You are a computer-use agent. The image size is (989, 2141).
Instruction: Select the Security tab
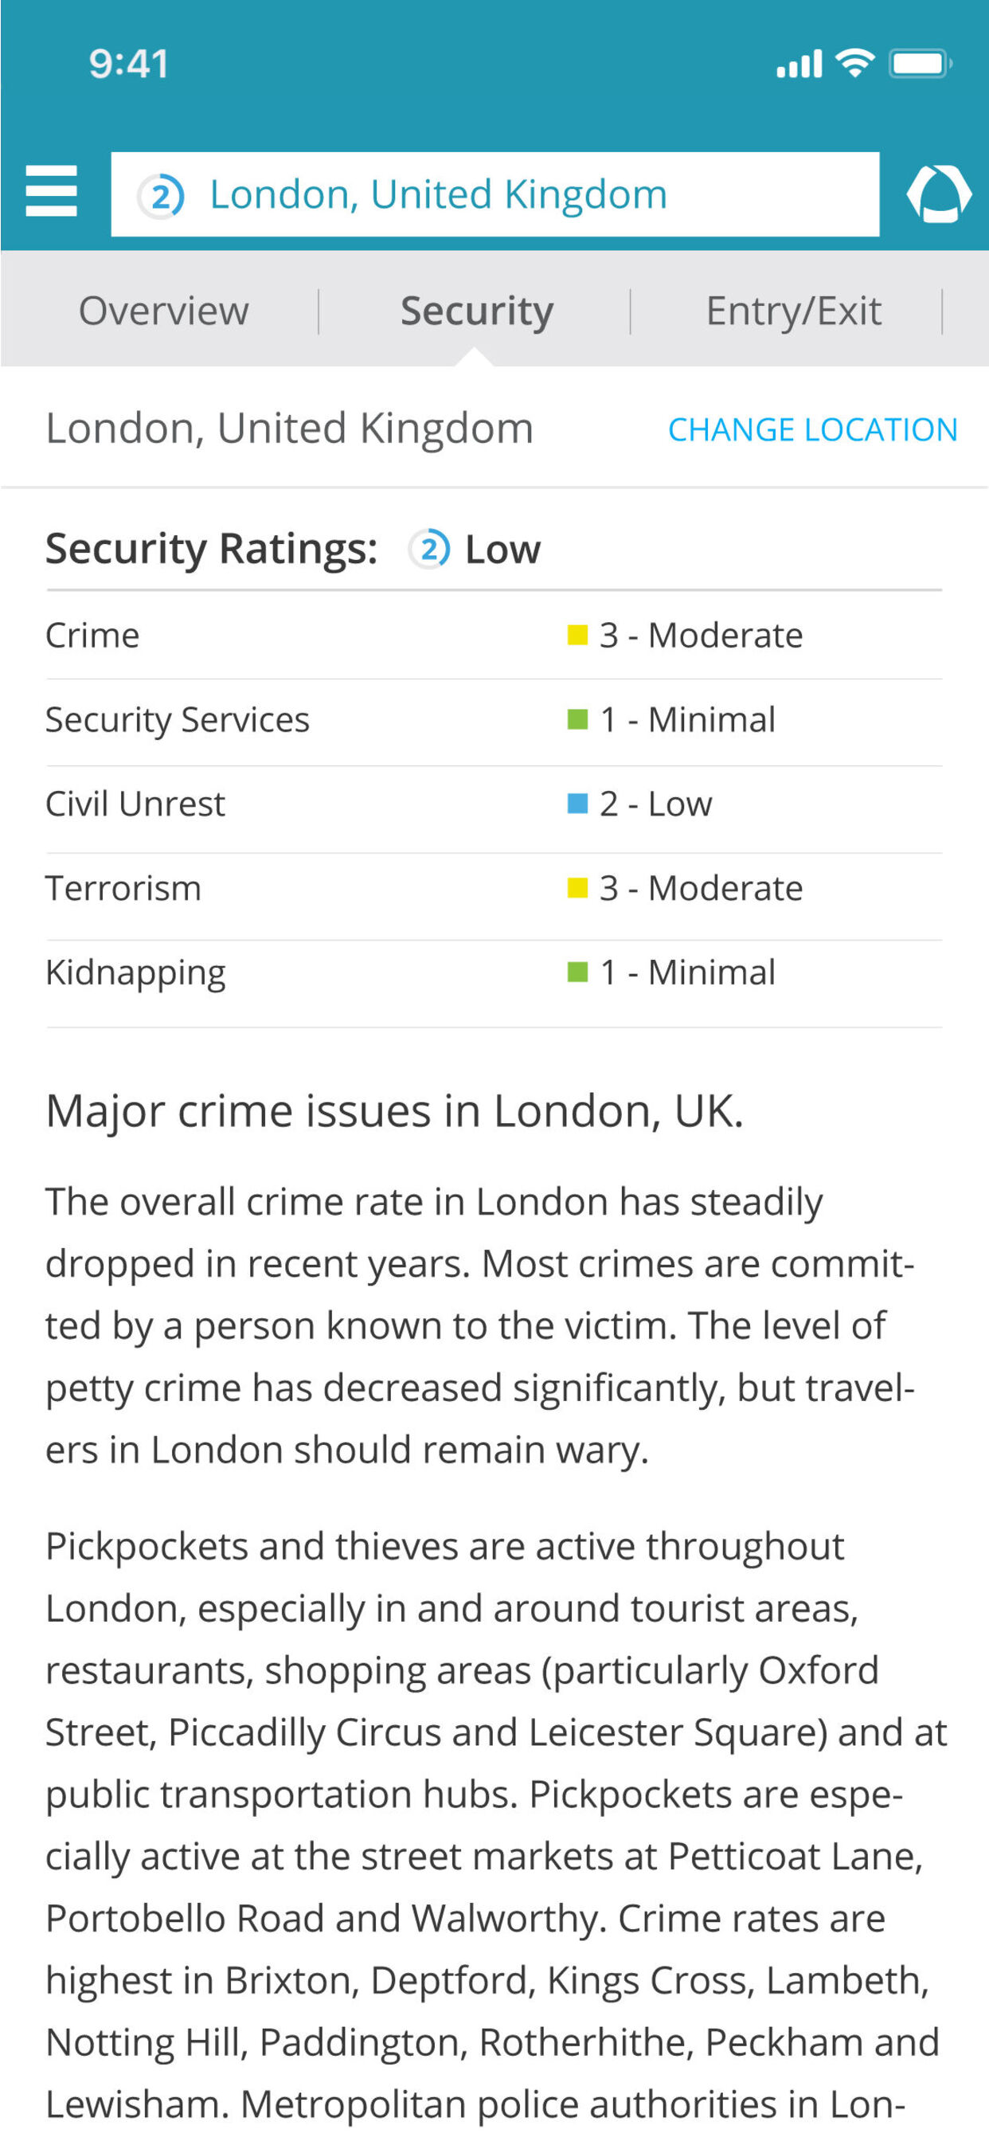(x=476, y=311)
